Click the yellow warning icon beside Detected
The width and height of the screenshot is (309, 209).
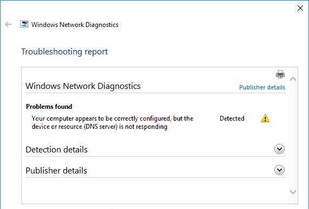(x=265, y=119)
